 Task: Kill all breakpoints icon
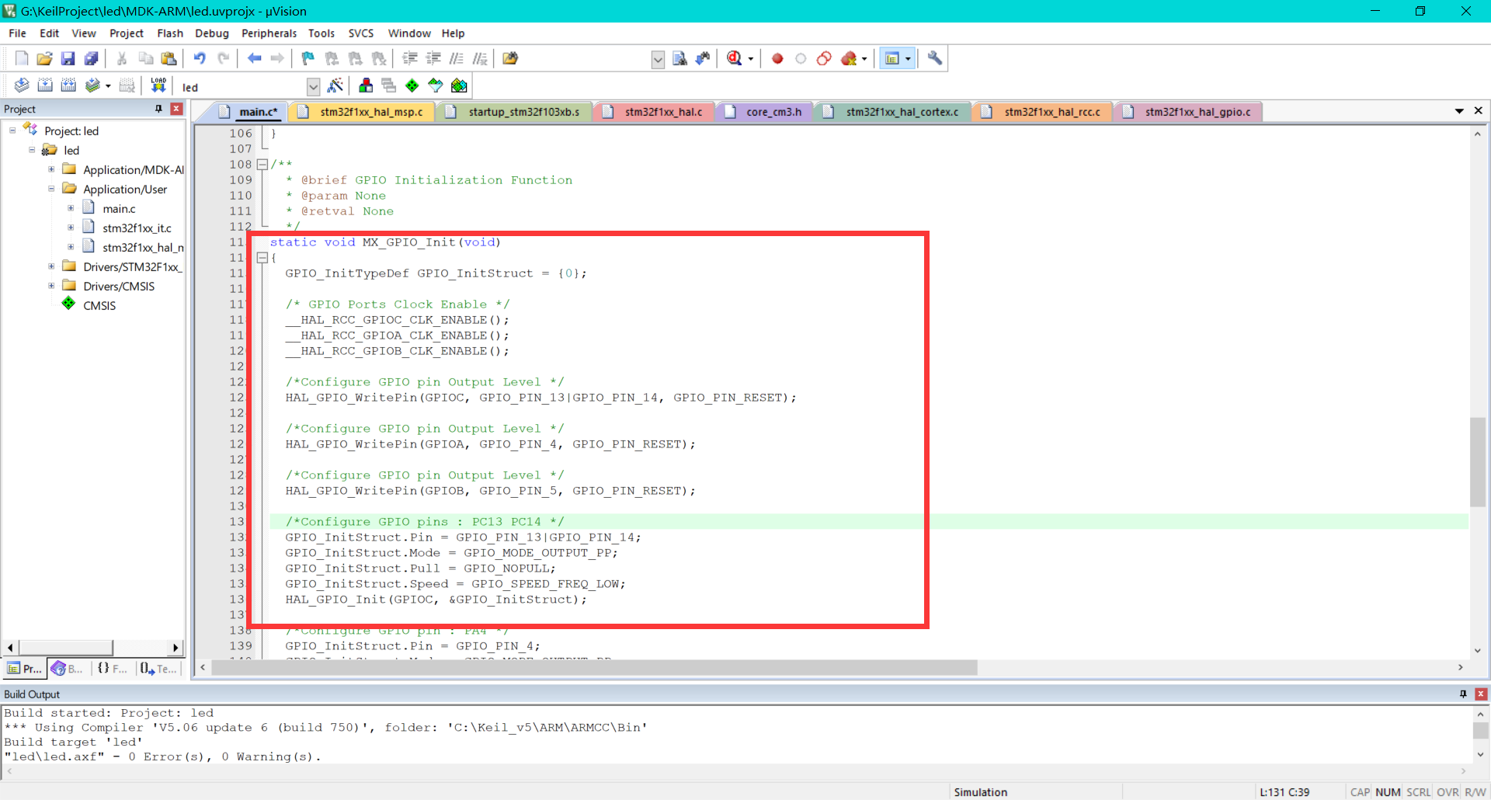click(849, 58)
